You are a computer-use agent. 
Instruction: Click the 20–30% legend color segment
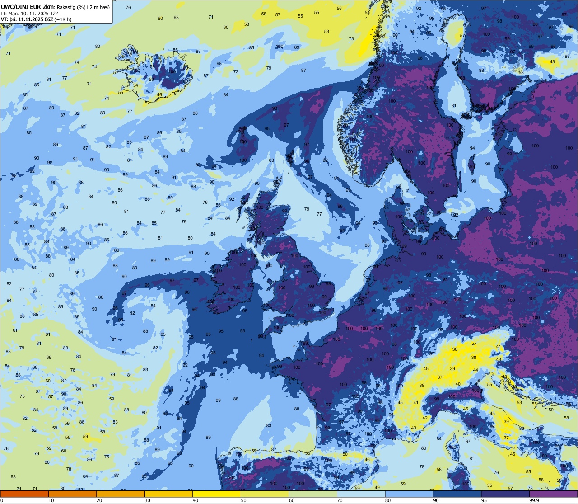121,494
